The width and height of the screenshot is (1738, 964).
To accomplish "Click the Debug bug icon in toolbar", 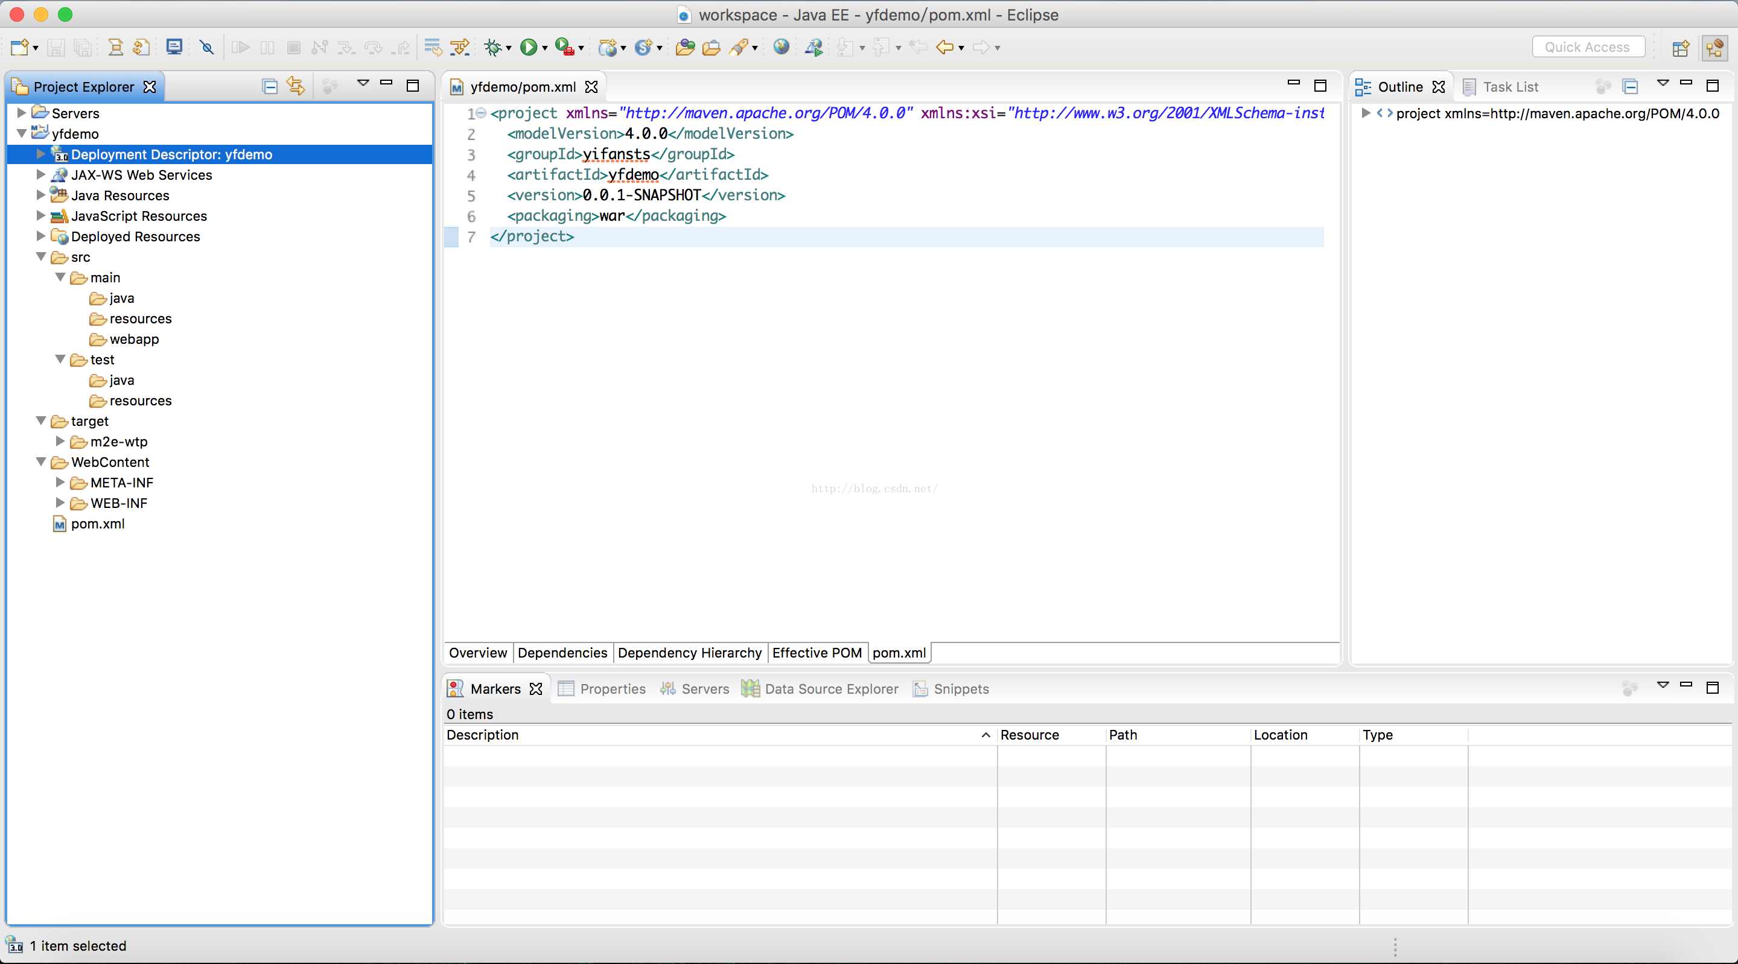I will click(x=493, y=47).
